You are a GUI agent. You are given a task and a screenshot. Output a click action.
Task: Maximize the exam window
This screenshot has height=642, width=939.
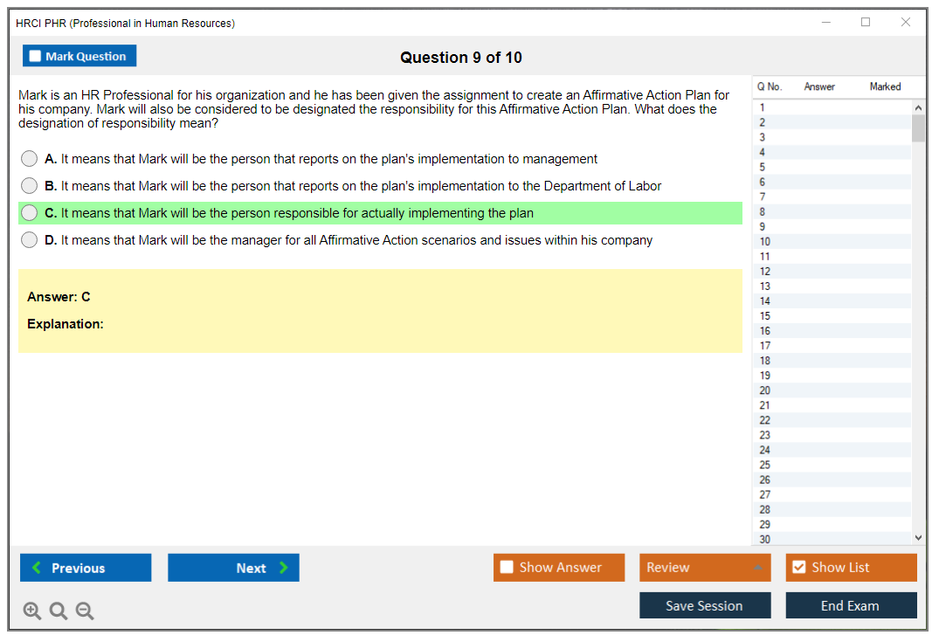(866, 23)
